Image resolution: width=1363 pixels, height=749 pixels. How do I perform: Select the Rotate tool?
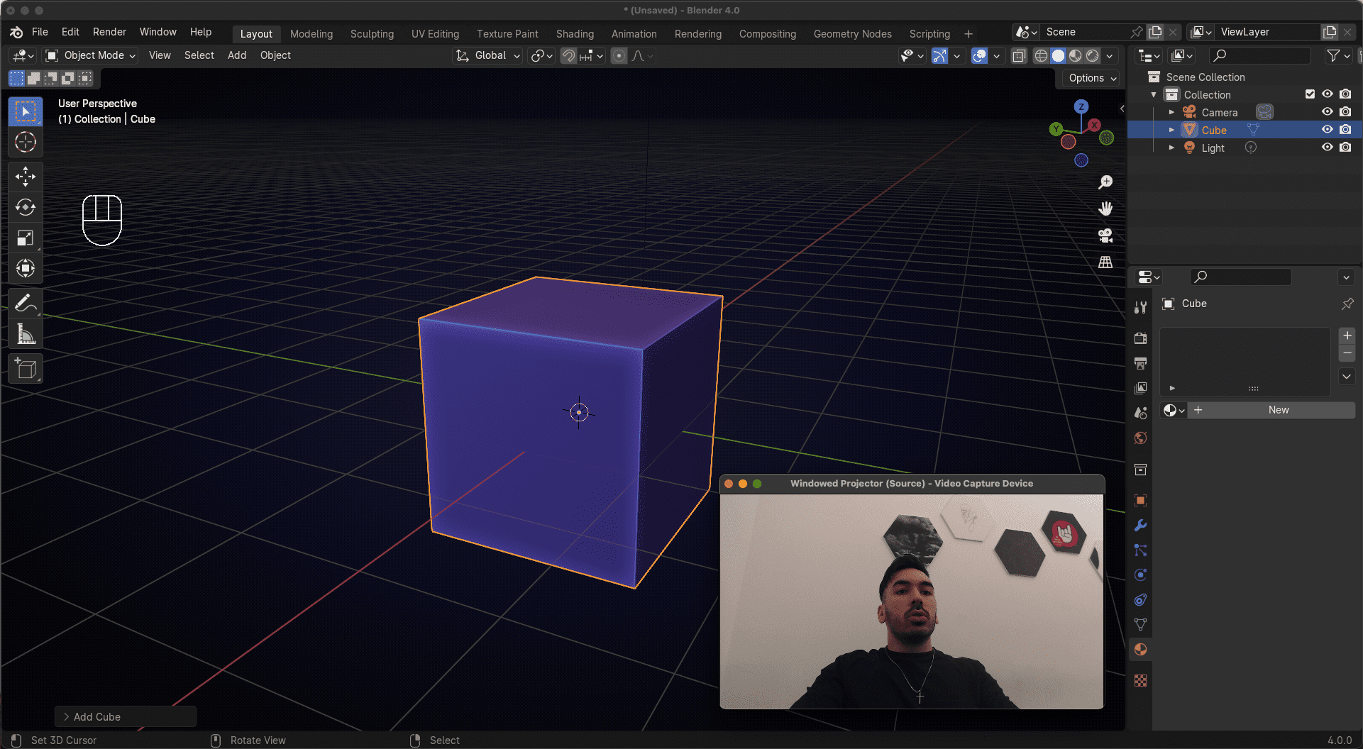tap(26, 207)
